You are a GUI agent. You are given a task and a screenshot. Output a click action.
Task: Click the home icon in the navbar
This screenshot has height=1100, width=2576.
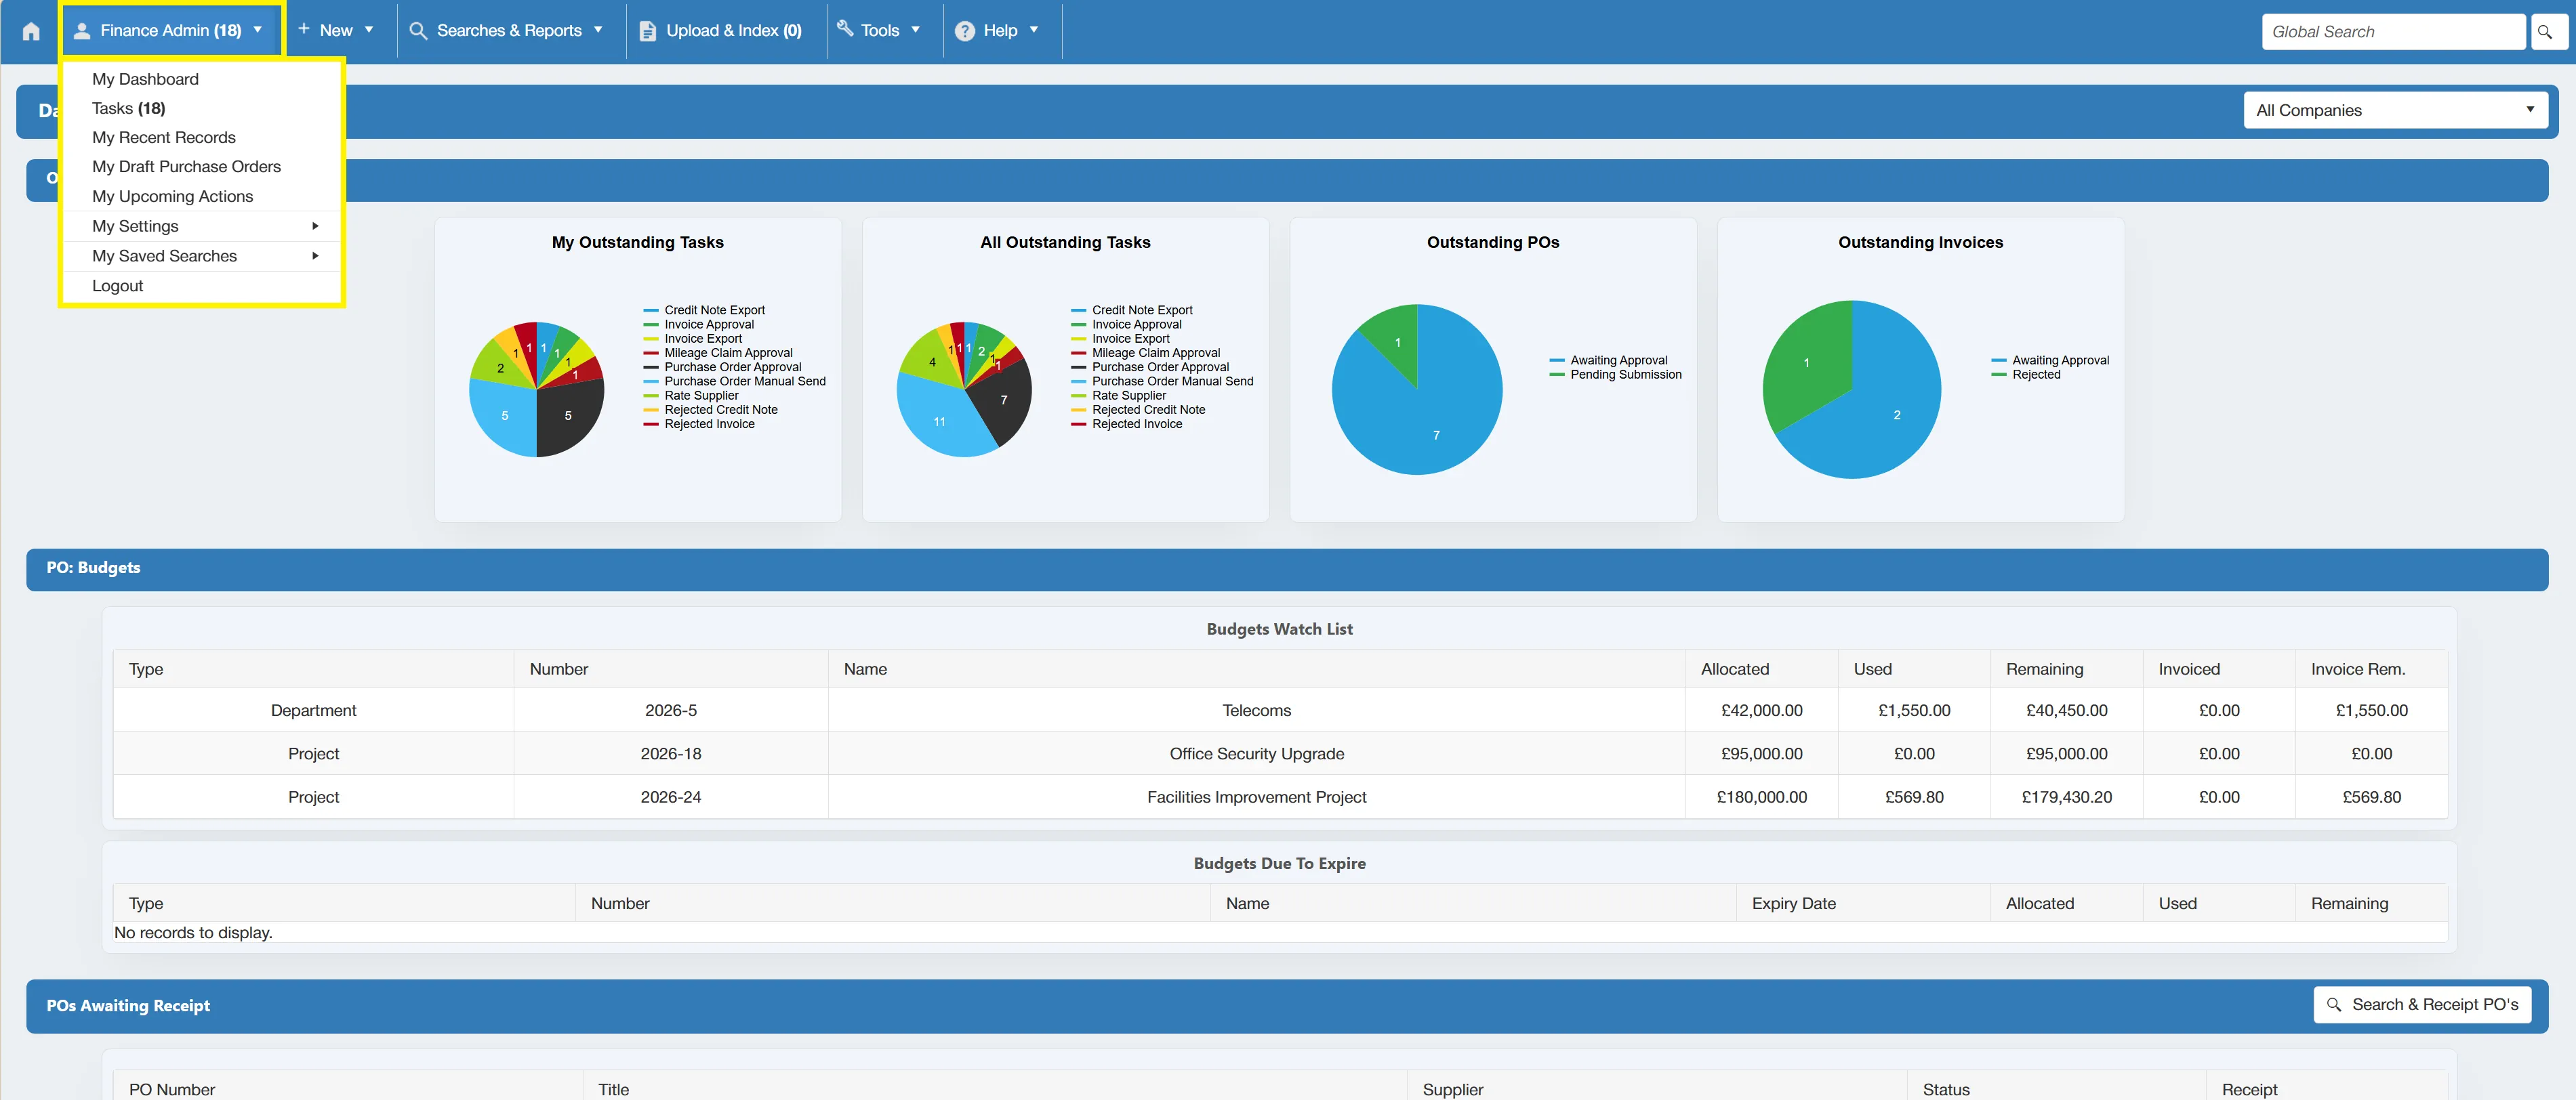click(x=31, y=31)
